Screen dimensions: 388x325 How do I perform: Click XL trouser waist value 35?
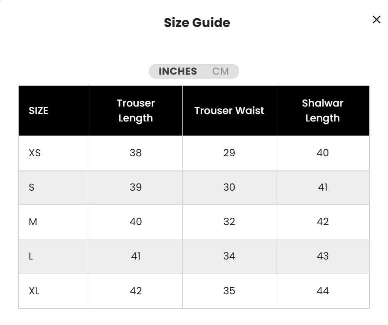tap(229, 291)
